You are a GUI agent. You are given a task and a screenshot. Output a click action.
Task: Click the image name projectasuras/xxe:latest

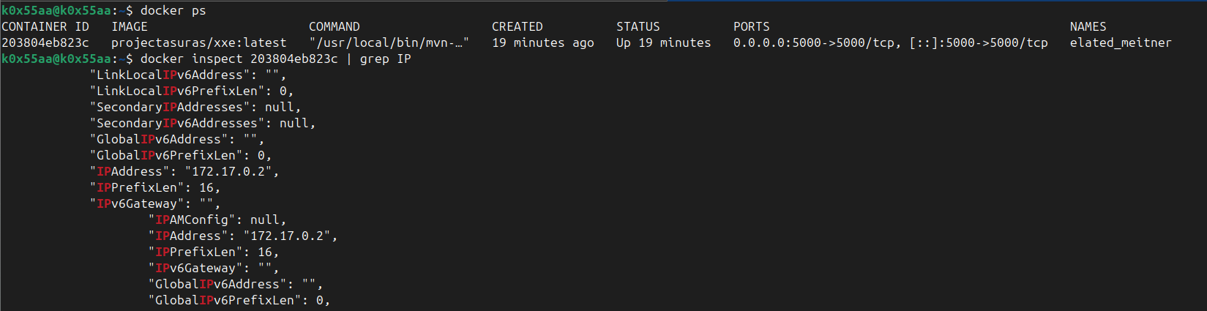click(199, 42)
